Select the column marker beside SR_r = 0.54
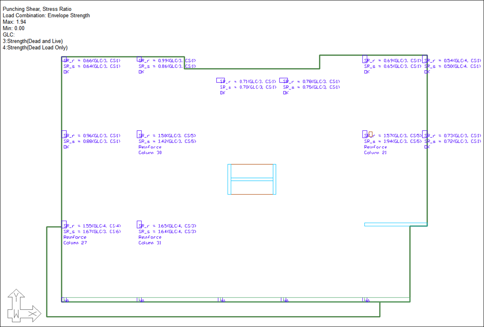The width and height of the screenshot is (484, 327). coord(424,59)
